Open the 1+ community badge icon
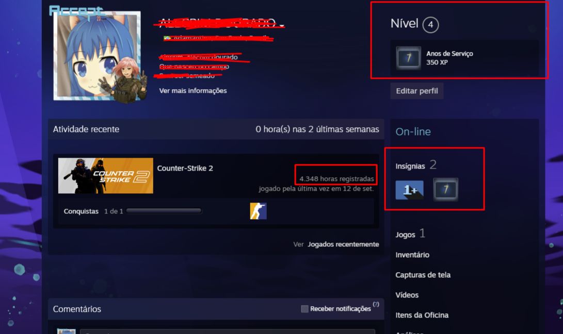Screen dimensions: 563x334 [409, 190]
